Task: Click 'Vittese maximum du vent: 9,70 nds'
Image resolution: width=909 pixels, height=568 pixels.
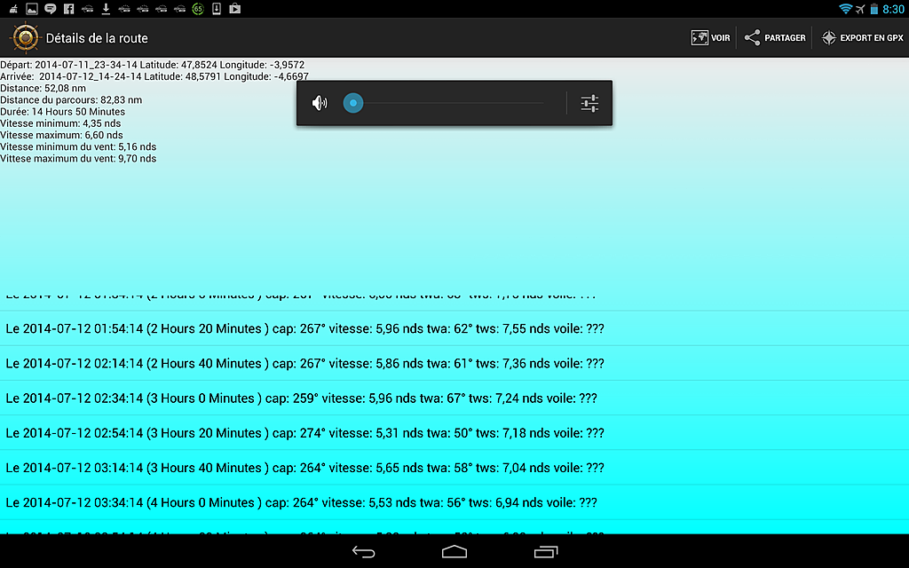Action: click(78, 158)
